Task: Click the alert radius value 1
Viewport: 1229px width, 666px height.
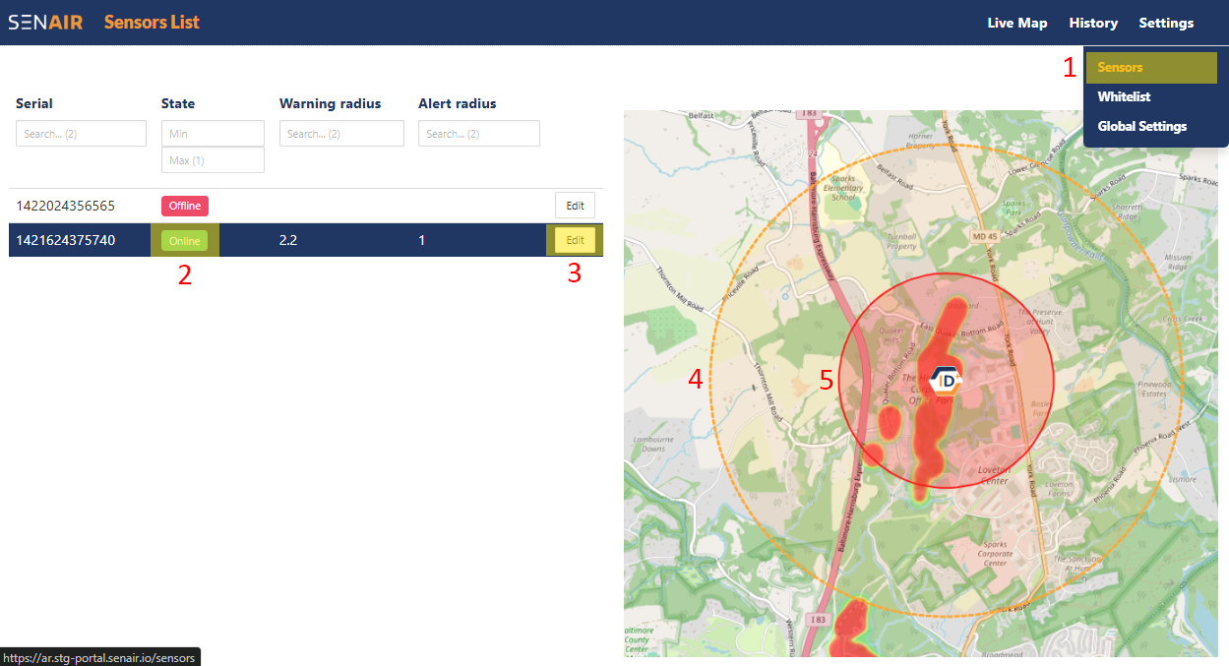Action: click(422, 240)
